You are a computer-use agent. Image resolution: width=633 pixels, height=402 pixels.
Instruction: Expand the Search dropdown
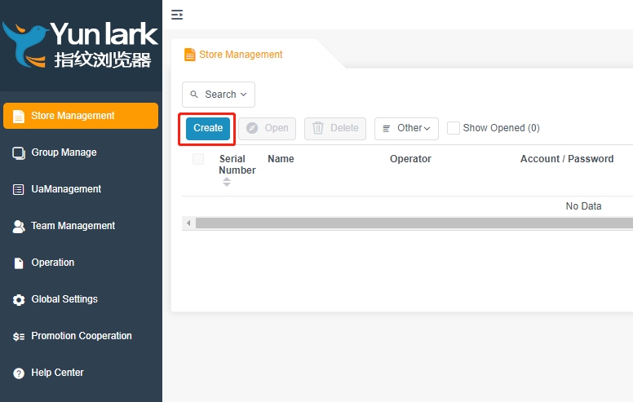(219, 95)
